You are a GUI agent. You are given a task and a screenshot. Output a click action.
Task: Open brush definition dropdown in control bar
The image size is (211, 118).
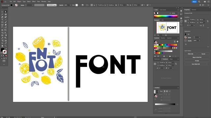coord(57,5)
